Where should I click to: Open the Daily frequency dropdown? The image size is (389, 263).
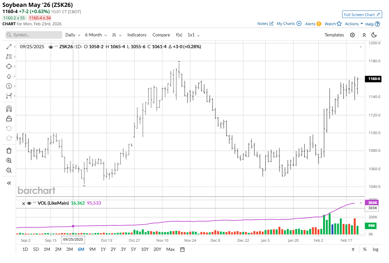click(73, 35)
